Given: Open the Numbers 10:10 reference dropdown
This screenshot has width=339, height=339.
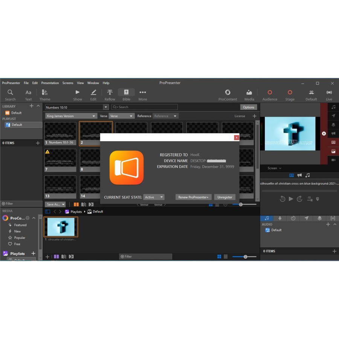Looking at the screenshot, I should pyautogui.click(x=106, y=107).
